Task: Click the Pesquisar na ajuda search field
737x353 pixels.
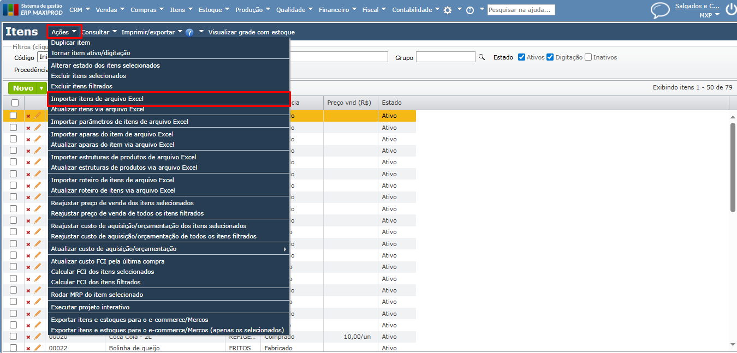Action: tap(521, 10)
